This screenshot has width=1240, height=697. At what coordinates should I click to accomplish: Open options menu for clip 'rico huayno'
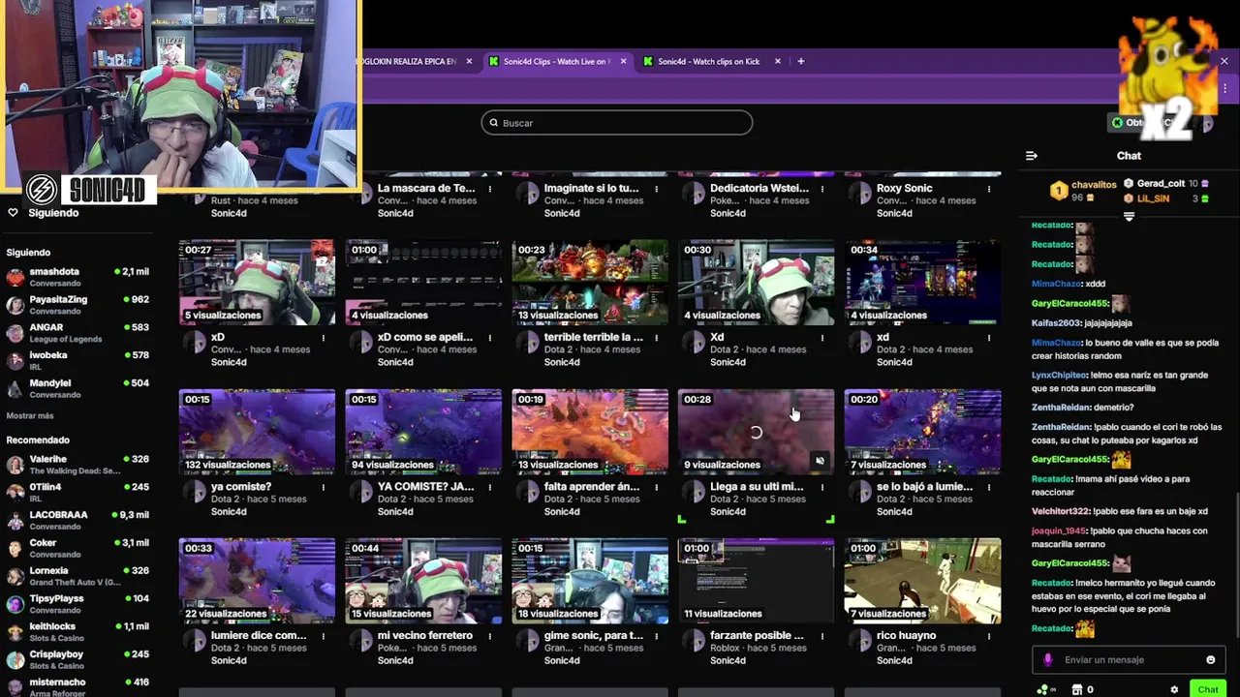[x=989, y=636]
